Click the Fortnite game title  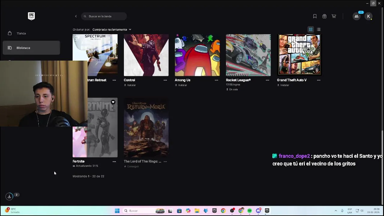pyautogui.click(x=79, y=161)
